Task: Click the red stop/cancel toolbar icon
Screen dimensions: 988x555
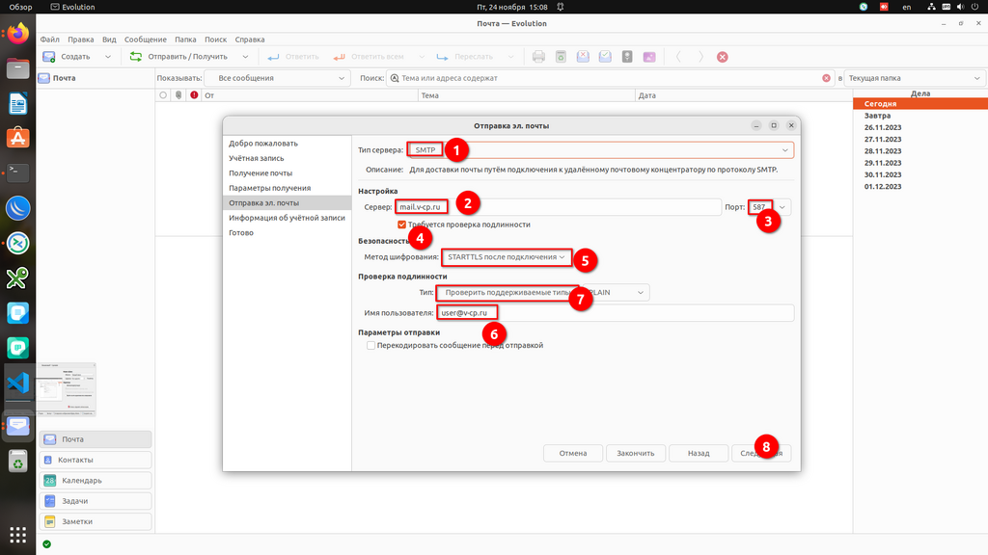Action: (x=723, y=57)
